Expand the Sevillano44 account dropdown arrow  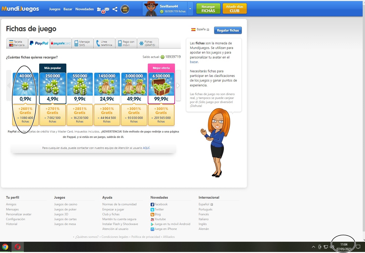[190, 9]
